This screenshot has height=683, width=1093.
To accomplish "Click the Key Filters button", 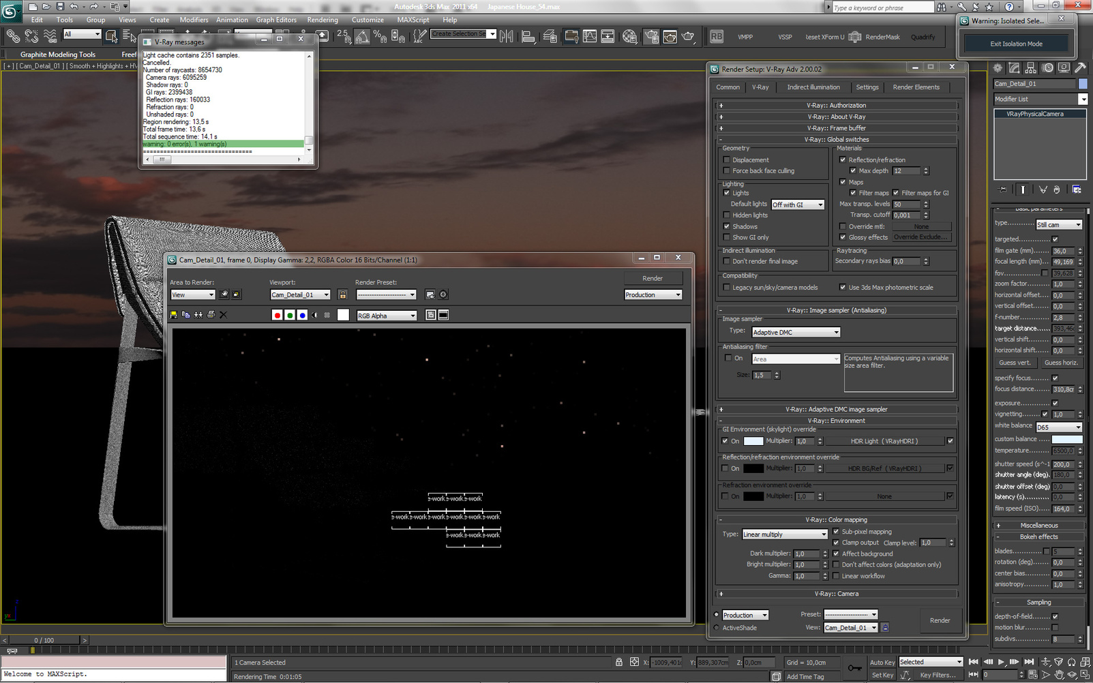I will [x=938, y=675].
